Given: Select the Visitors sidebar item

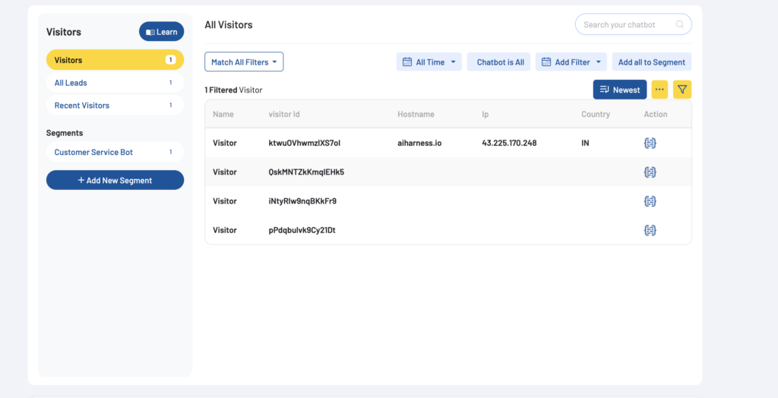Looking at the screenshot, I should pos(115,60).
